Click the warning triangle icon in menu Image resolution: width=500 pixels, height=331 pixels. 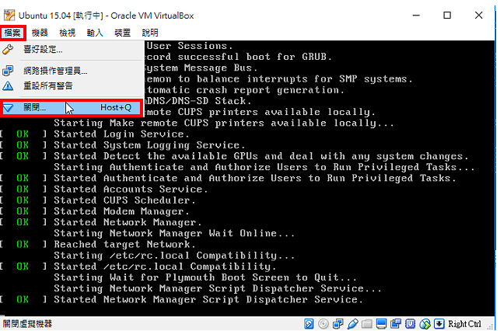8,85
